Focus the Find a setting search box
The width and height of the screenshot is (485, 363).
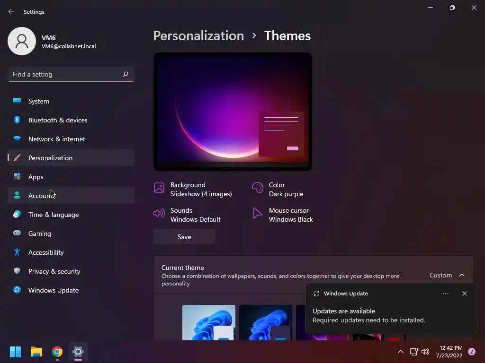coord(71,74)
